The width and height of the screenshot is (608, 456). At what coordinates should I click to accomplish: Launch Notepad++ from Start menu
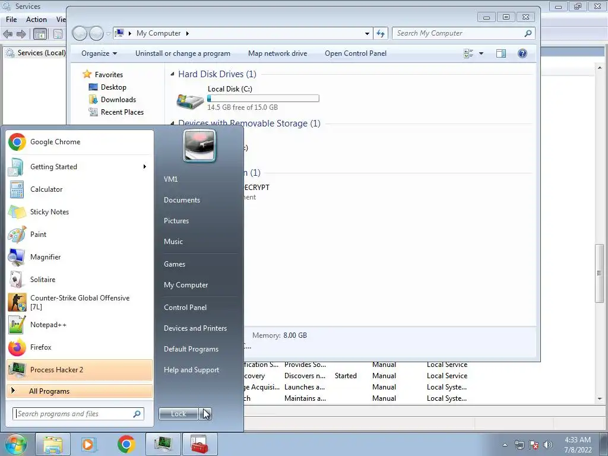click(x=80, y=325)
